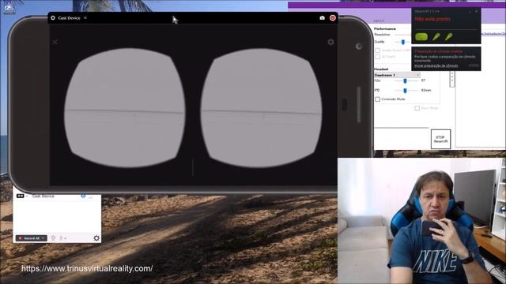
Task: Click the microphone icon in recorder panel
Action: (x=61, y=238)
